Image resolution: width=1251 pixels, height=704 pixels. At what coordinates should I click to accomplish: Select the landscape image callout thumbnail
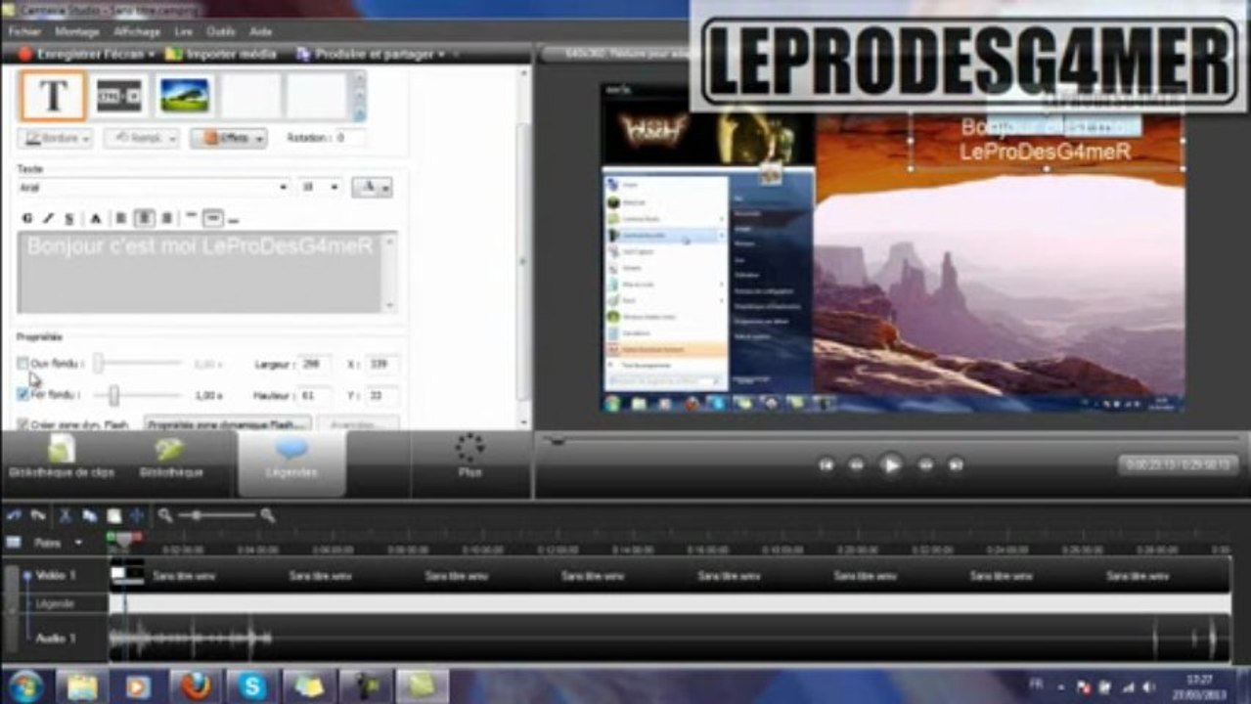click(184, 95)
